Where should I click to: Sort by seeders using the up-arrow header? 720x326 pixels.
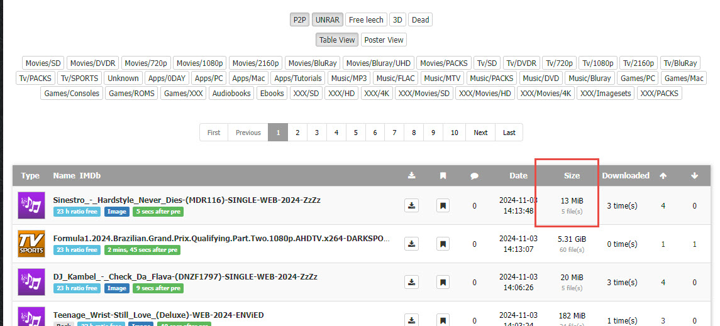point(663,176)
